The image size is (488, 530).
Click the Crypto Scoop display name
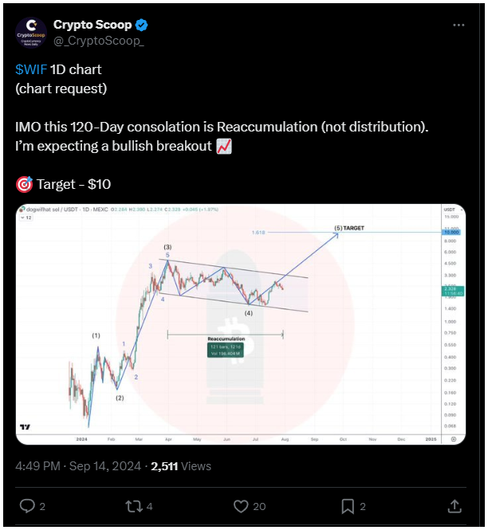(92, 25)
